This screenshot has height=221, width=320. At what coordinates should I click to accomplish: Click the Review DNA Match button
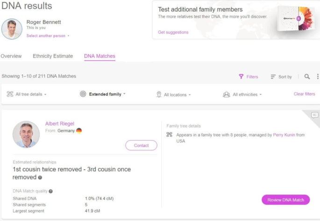(x=285, y=200)
